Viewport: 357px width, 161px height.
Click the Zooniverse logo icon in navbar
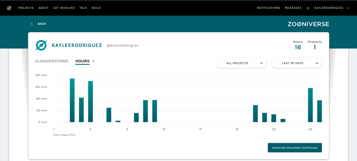click(9, 8)
